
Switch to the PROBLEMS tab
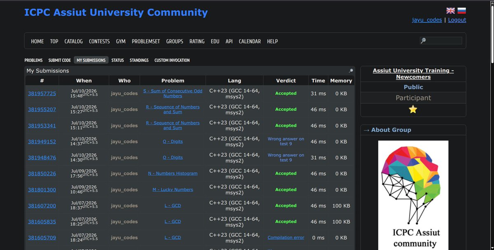point(33,60)
